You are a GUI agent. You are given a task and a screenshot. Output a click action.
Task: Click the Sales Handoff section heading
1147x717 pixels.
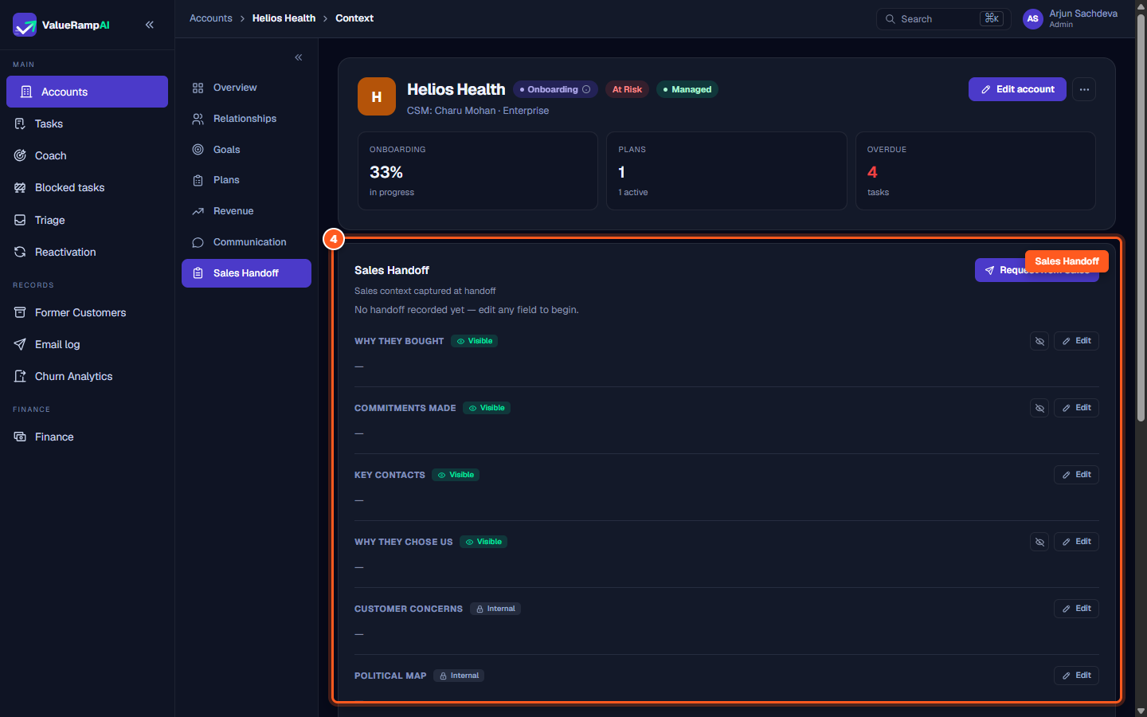coord(392,270)
